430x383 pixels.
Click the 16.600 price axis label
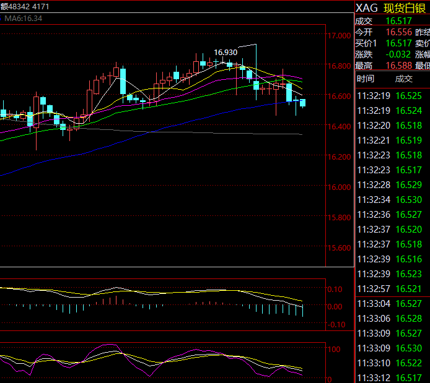[x=339, y=97]
